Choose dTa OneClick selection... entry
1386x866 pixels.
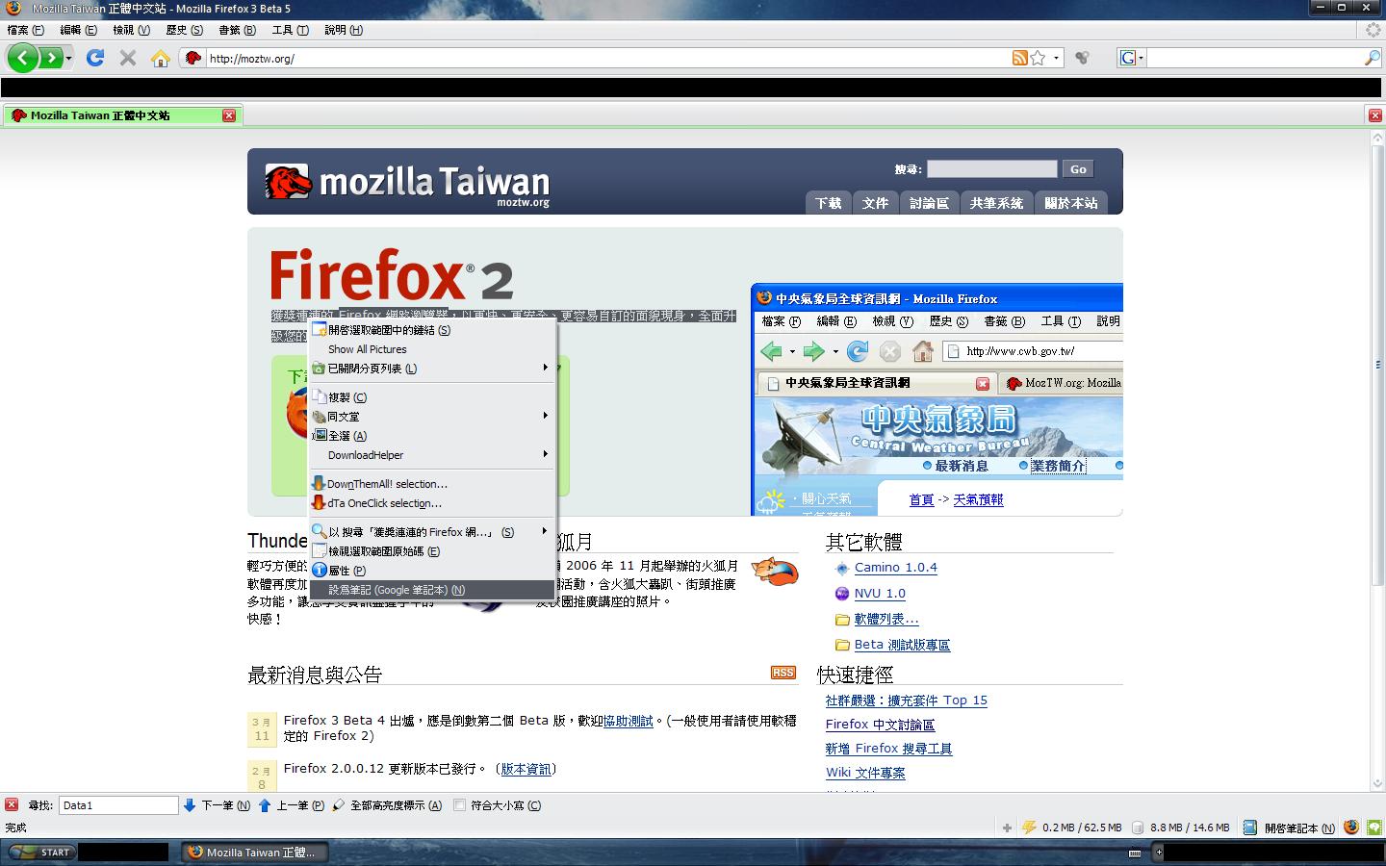click(x=432, y=503)
